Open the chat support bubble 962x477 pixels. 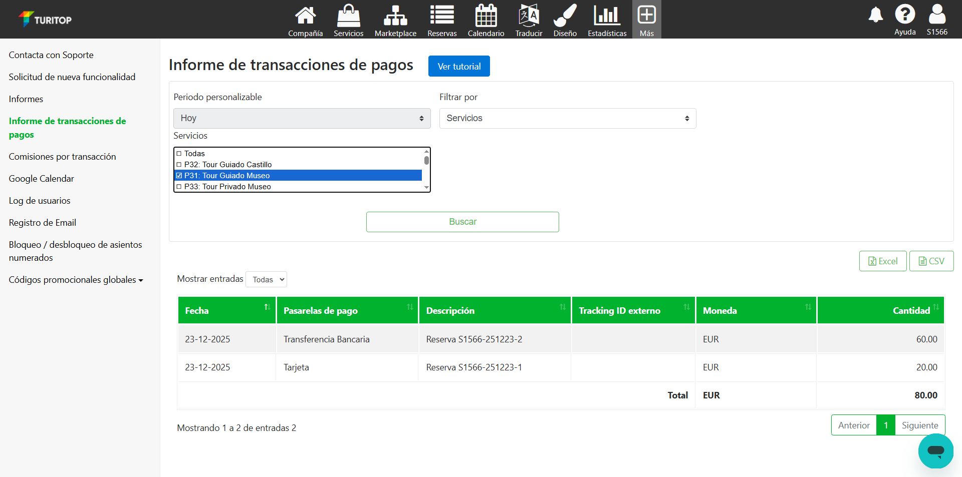[x=935, y=451]
